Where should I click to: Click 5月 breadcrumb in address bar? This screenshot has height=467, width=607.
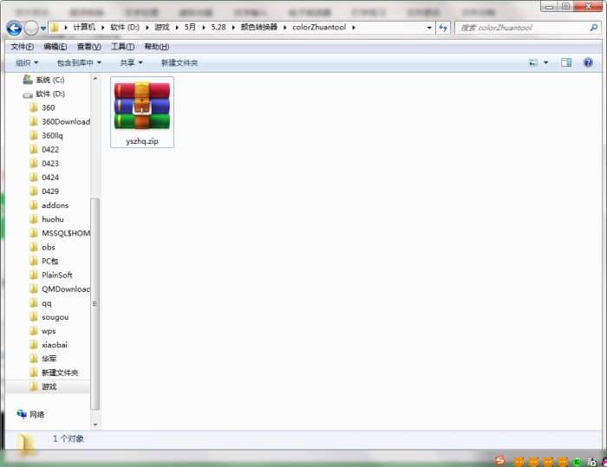click(x=190, y=27)
